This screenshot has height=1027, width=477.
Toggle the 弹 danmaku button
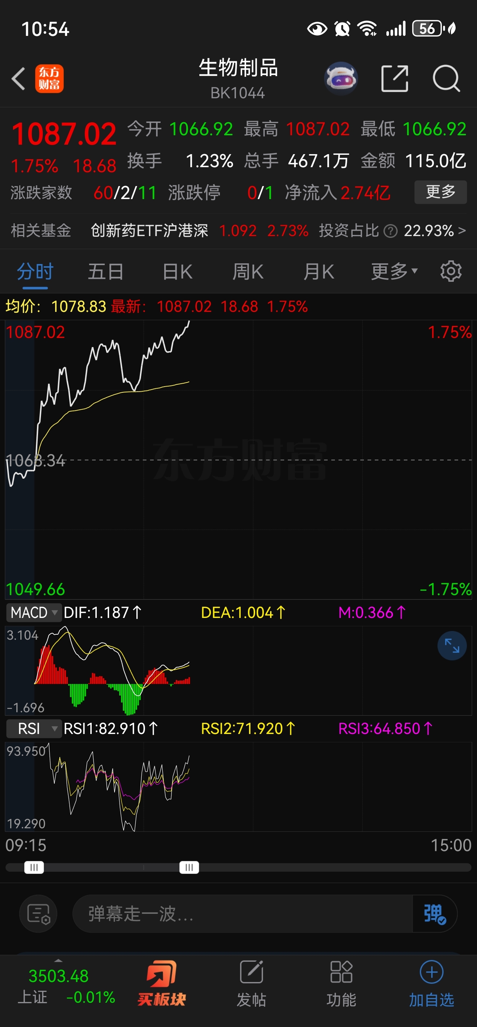pyautogui.click(x=434, y=914)
